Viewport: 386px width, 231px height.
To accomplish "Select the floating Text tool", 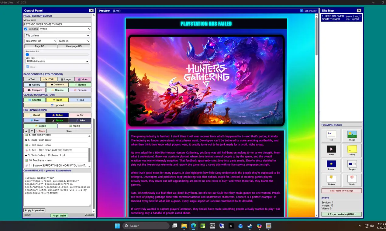I will pos(331,136).
